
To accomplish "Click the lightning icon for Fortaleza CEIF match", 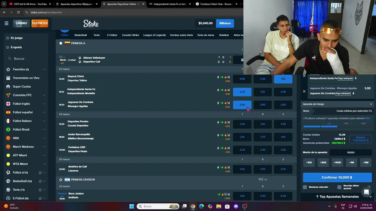I will (x=218, y=148).
